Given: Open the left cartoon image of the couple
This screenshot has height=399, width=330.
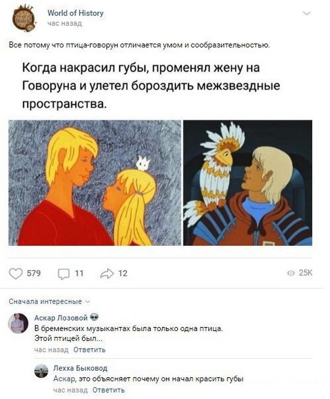Looking at the screenshot, I should point(95,183).
